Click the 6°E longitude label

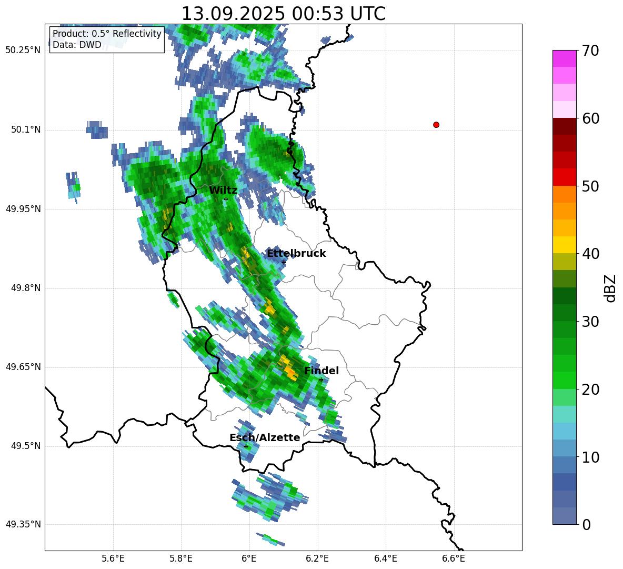249,558
